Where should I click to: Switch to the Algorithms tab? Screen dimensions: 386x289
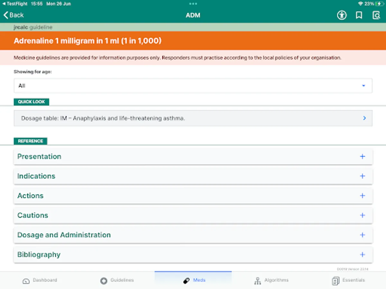pos(271,280)
